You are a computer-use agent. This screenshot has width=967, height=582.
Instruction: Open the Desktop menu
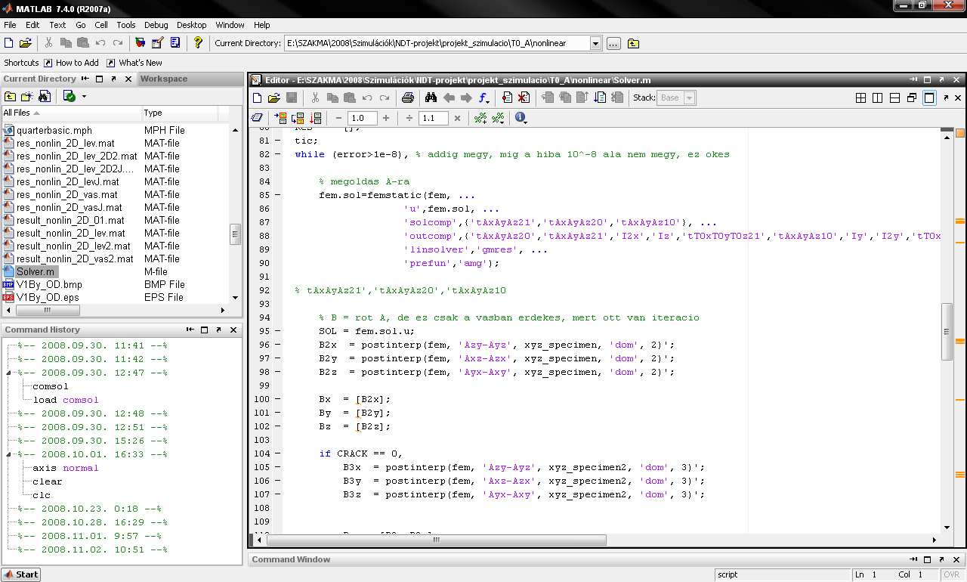pos(192,25)
